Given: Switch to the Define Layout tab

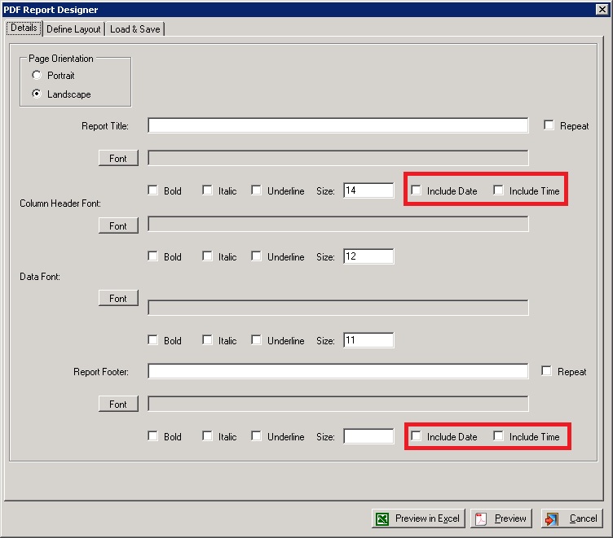Looking at the screenshot, I should pos(73,29).
